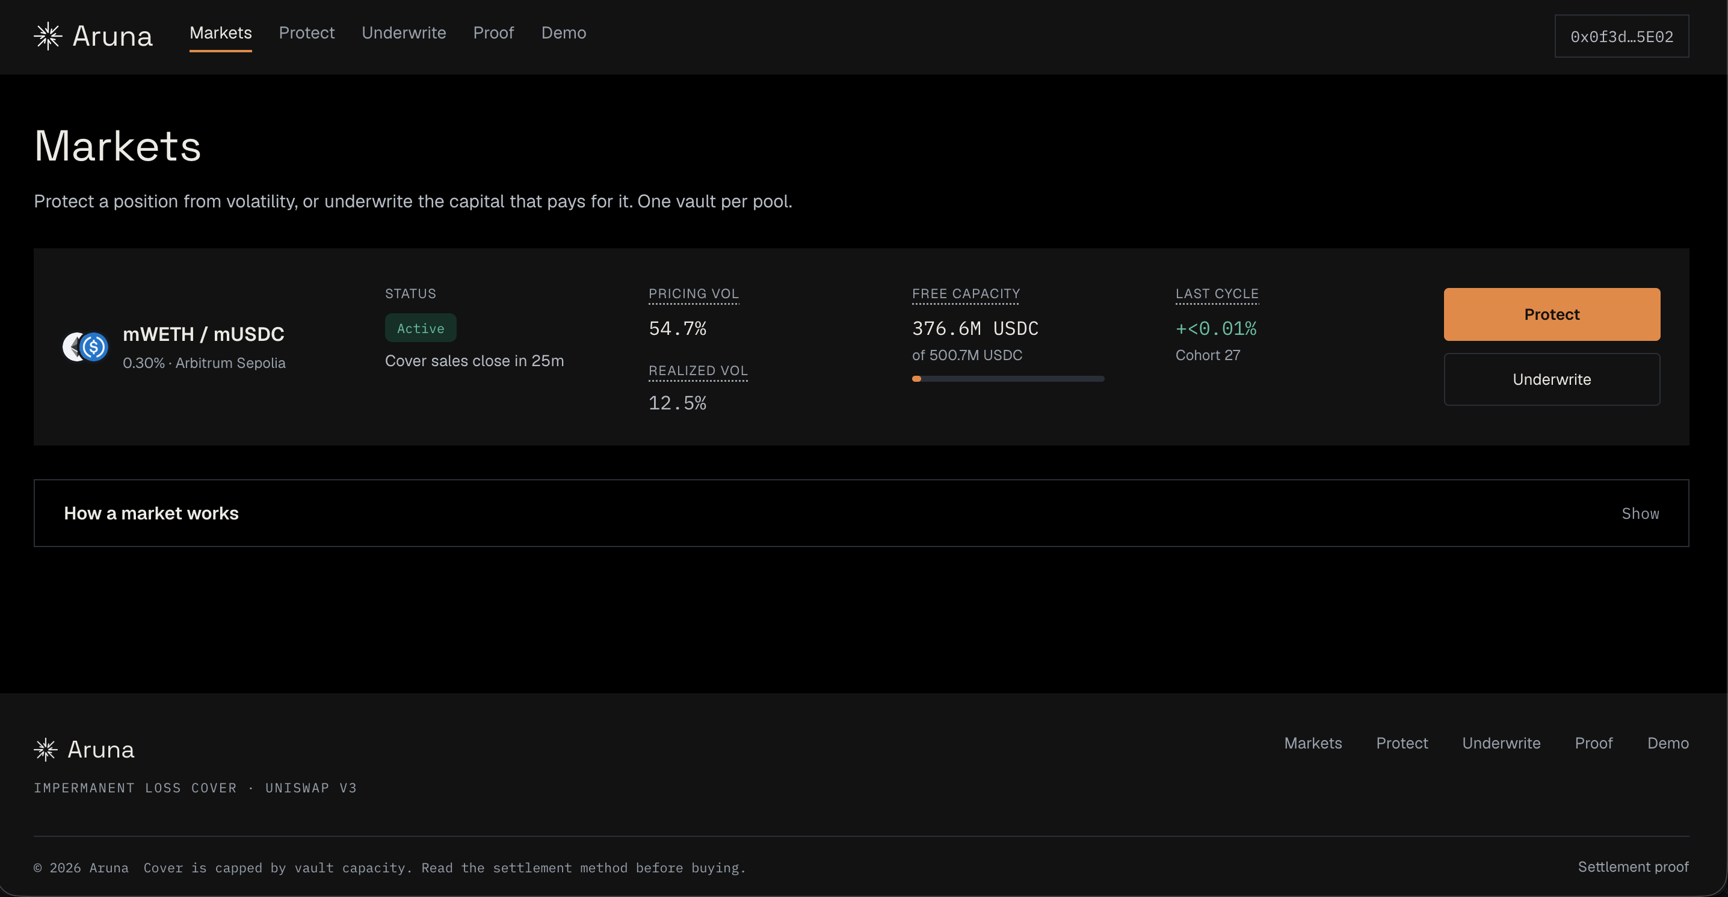Open Proof link in footer
The height and width of the screenshot is (897, 1728).
(1593, 743)
